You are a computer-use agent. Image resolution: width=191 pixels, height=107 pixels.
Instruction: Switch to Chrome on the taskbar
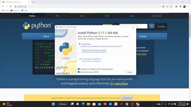click(x=127, y=104)
